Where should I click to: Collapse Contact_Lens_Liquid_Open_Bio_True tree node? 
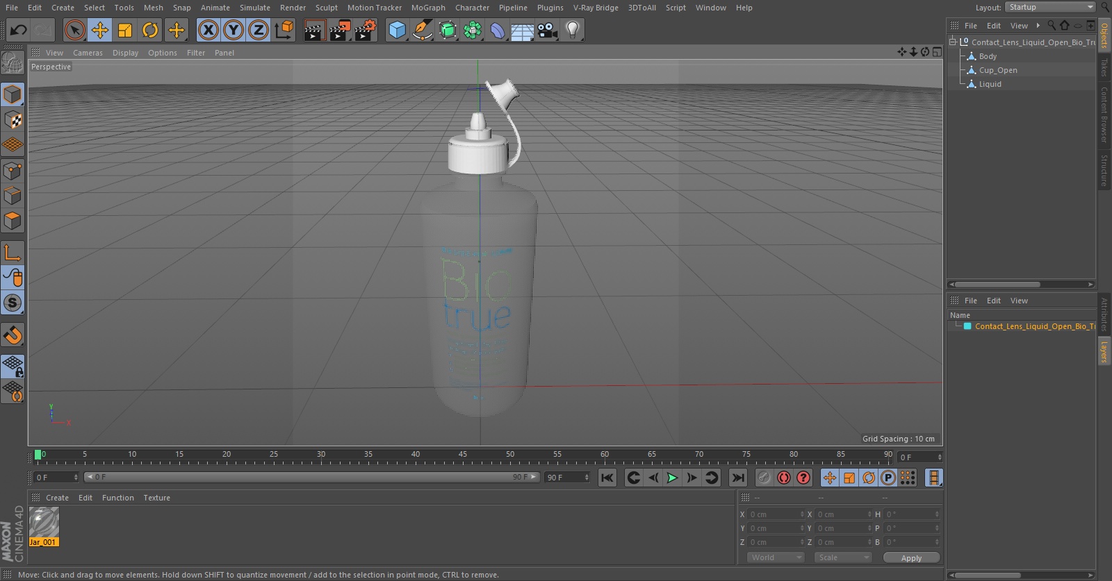pyautogui.click(x=953, y=42)
